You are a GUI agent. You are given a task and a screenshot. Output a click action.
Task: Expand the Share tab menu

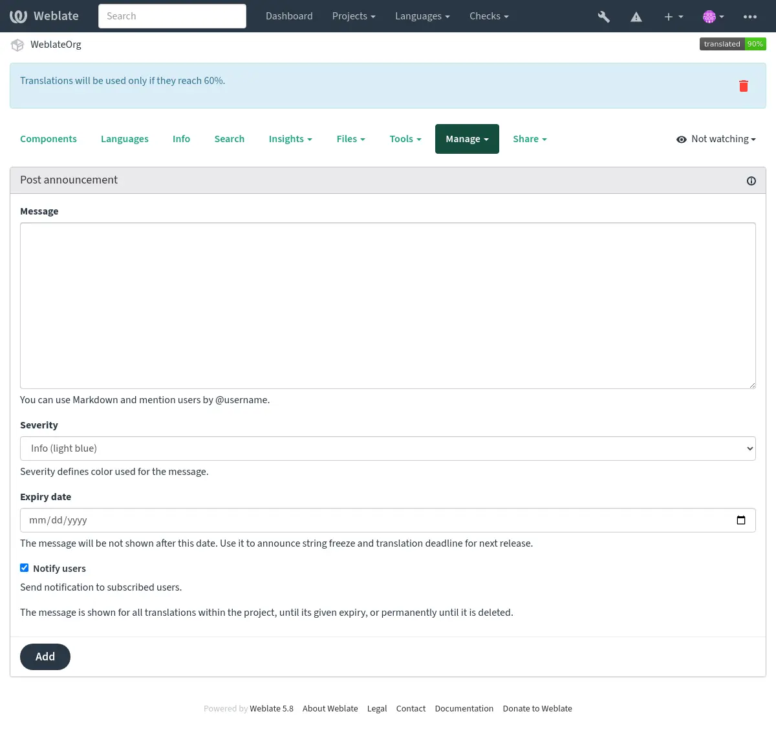[x=530, y=139]
